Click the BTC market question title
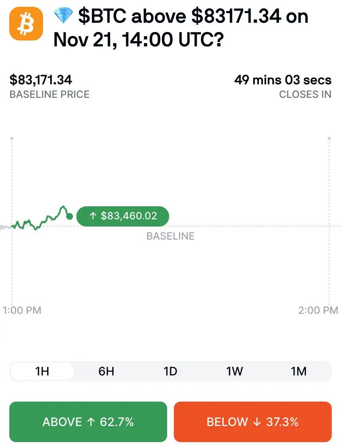The width and height of the screenshot is (341, 448). tap(181, 28)
